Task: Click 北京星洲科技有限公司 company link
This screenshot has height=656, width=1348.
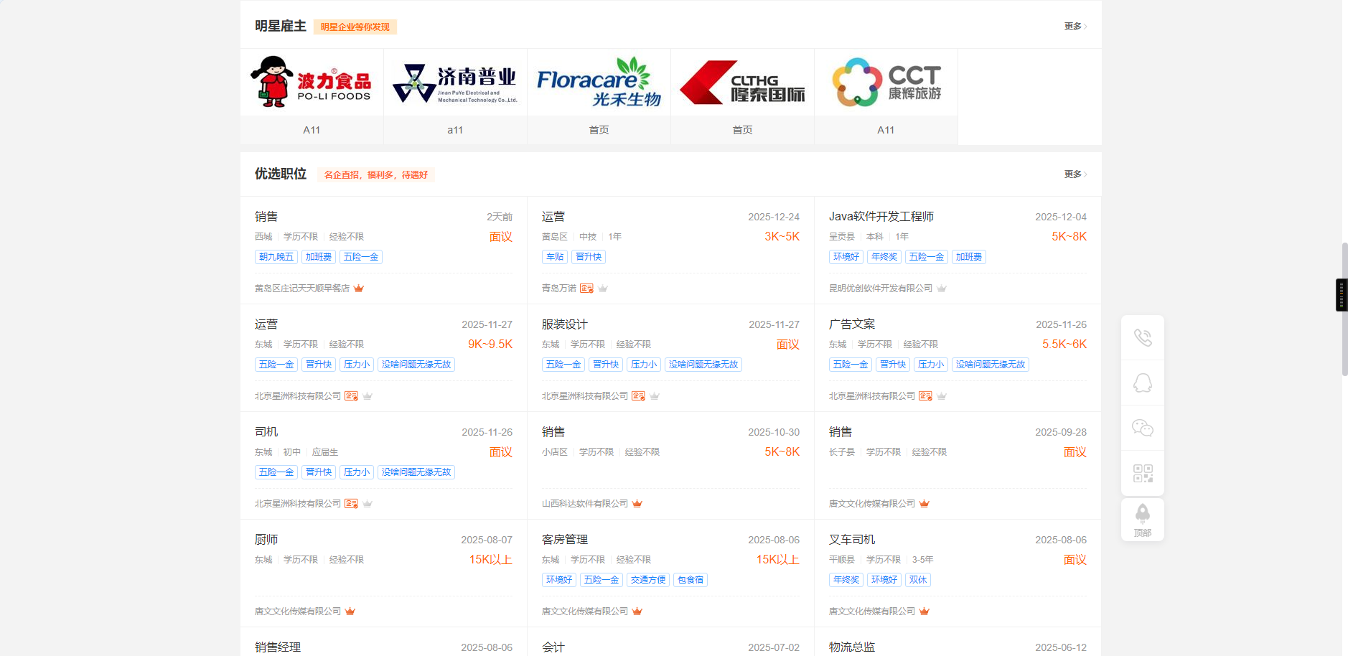Action: coord(297,395)
